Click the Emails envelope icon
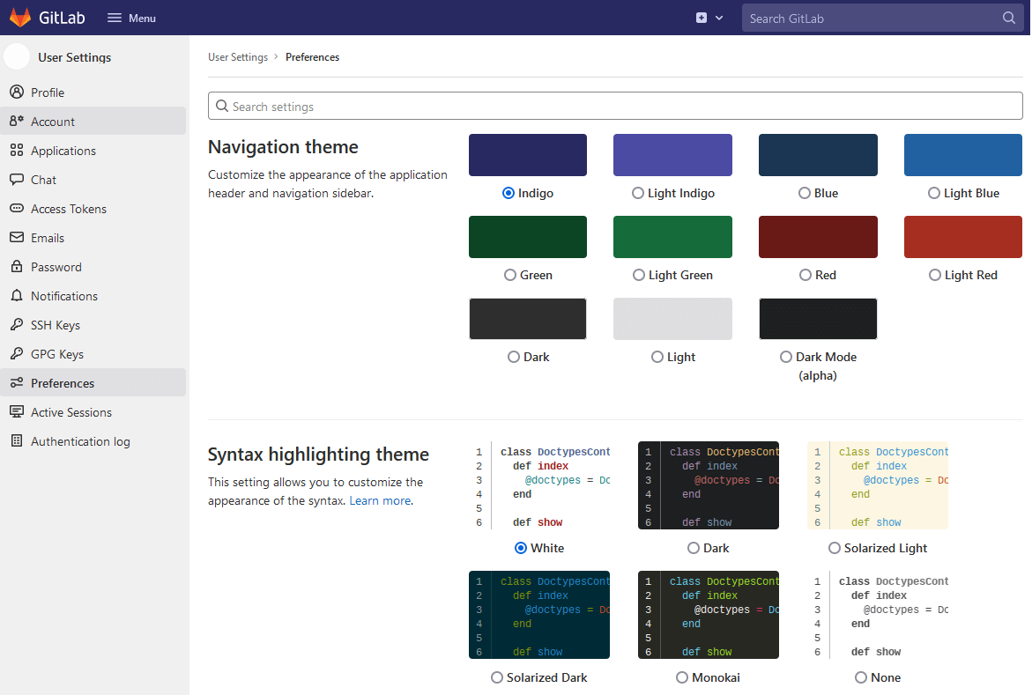This screenshot has width=1032, height=695. pos(17,237)
